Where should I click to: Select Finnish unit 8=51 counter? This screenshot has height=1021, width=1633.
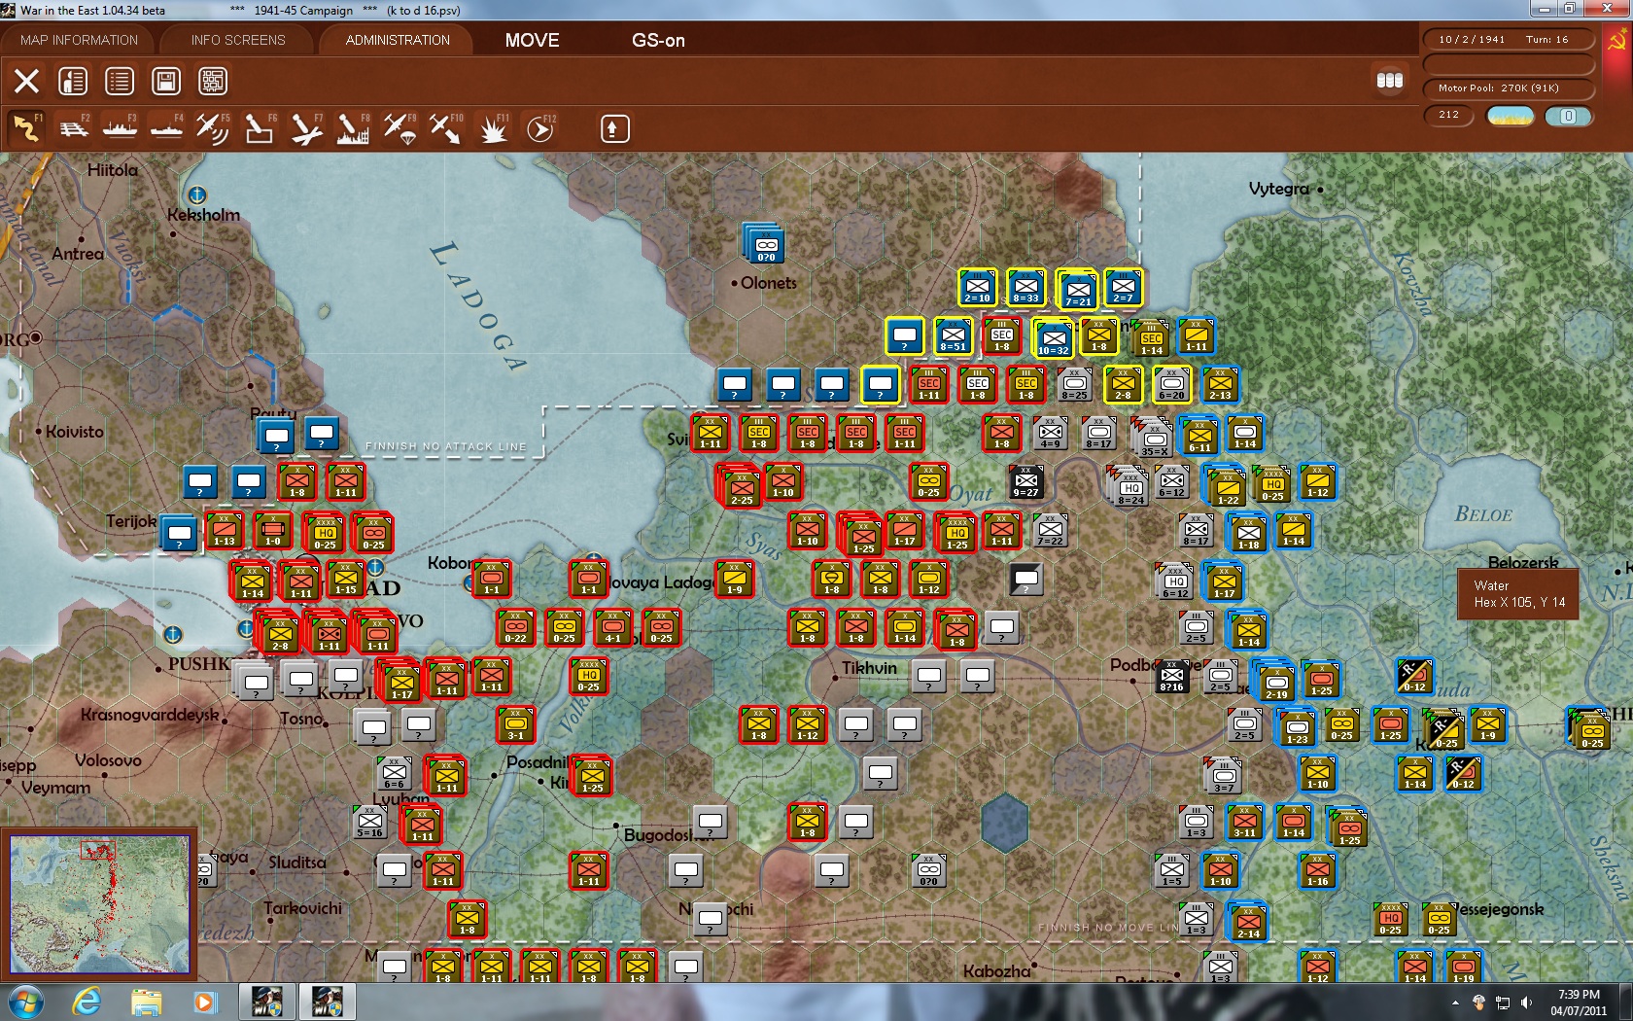[x=953, y=336]
